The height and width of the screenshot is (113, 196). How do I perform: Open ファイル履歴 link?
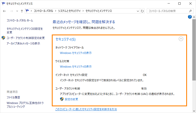pos(13,97)
